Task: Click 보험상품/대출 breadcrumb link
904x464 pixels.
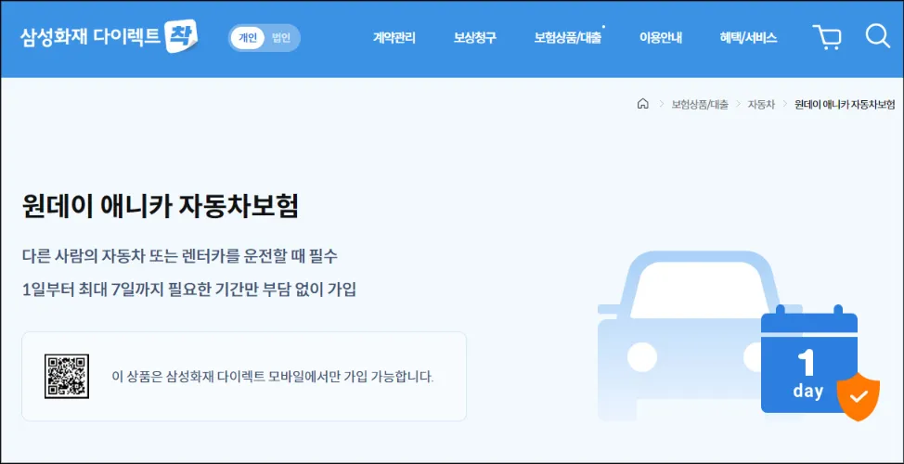Action: click(x=700, y=105)
